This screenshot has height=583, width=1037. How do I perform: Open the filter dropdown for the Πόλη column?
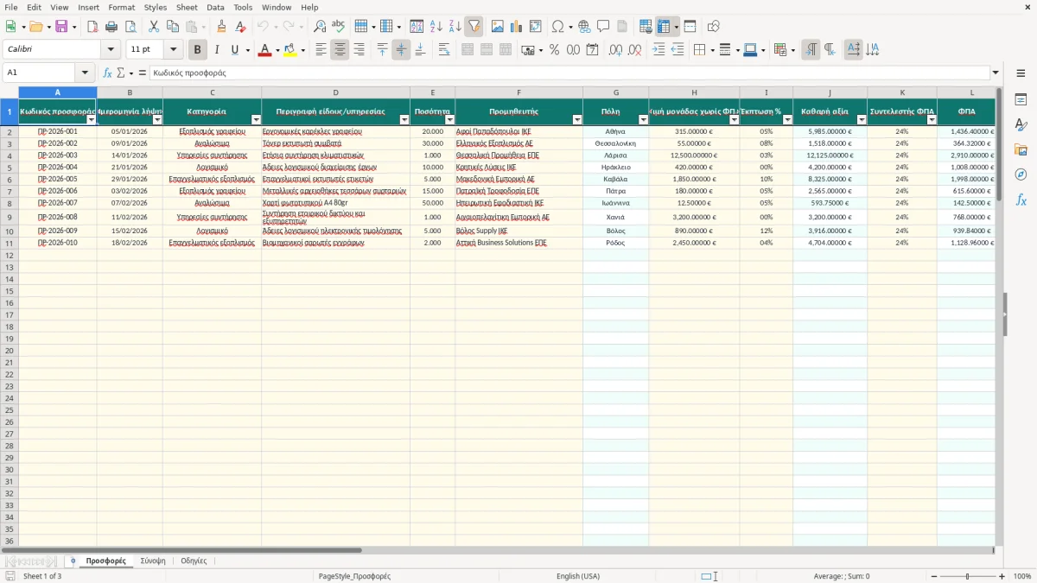point(643,120)
